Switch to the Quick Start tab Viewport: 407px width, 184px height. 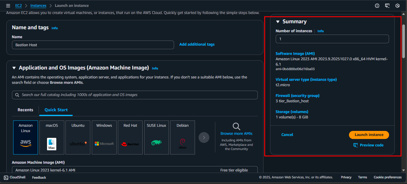point(56,110)
